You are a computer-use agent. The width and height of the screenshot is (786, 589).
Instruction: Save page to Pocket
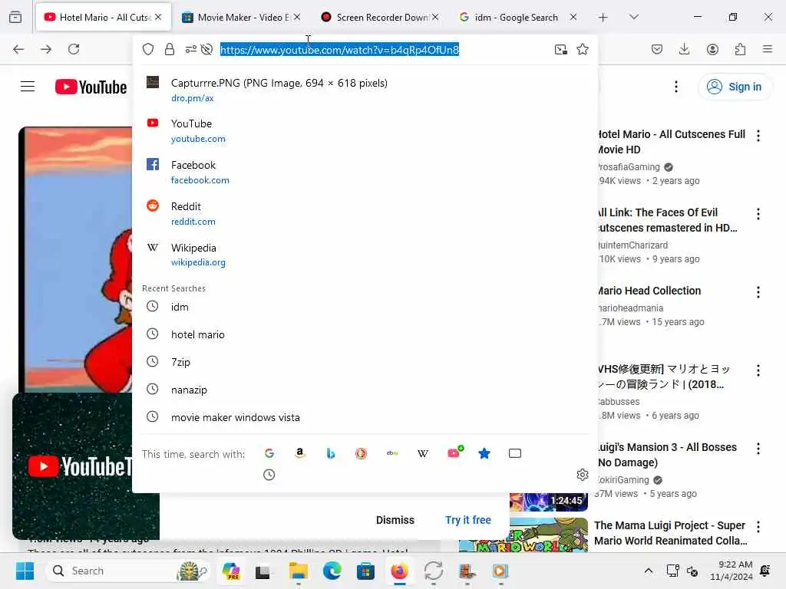(657, 49)
